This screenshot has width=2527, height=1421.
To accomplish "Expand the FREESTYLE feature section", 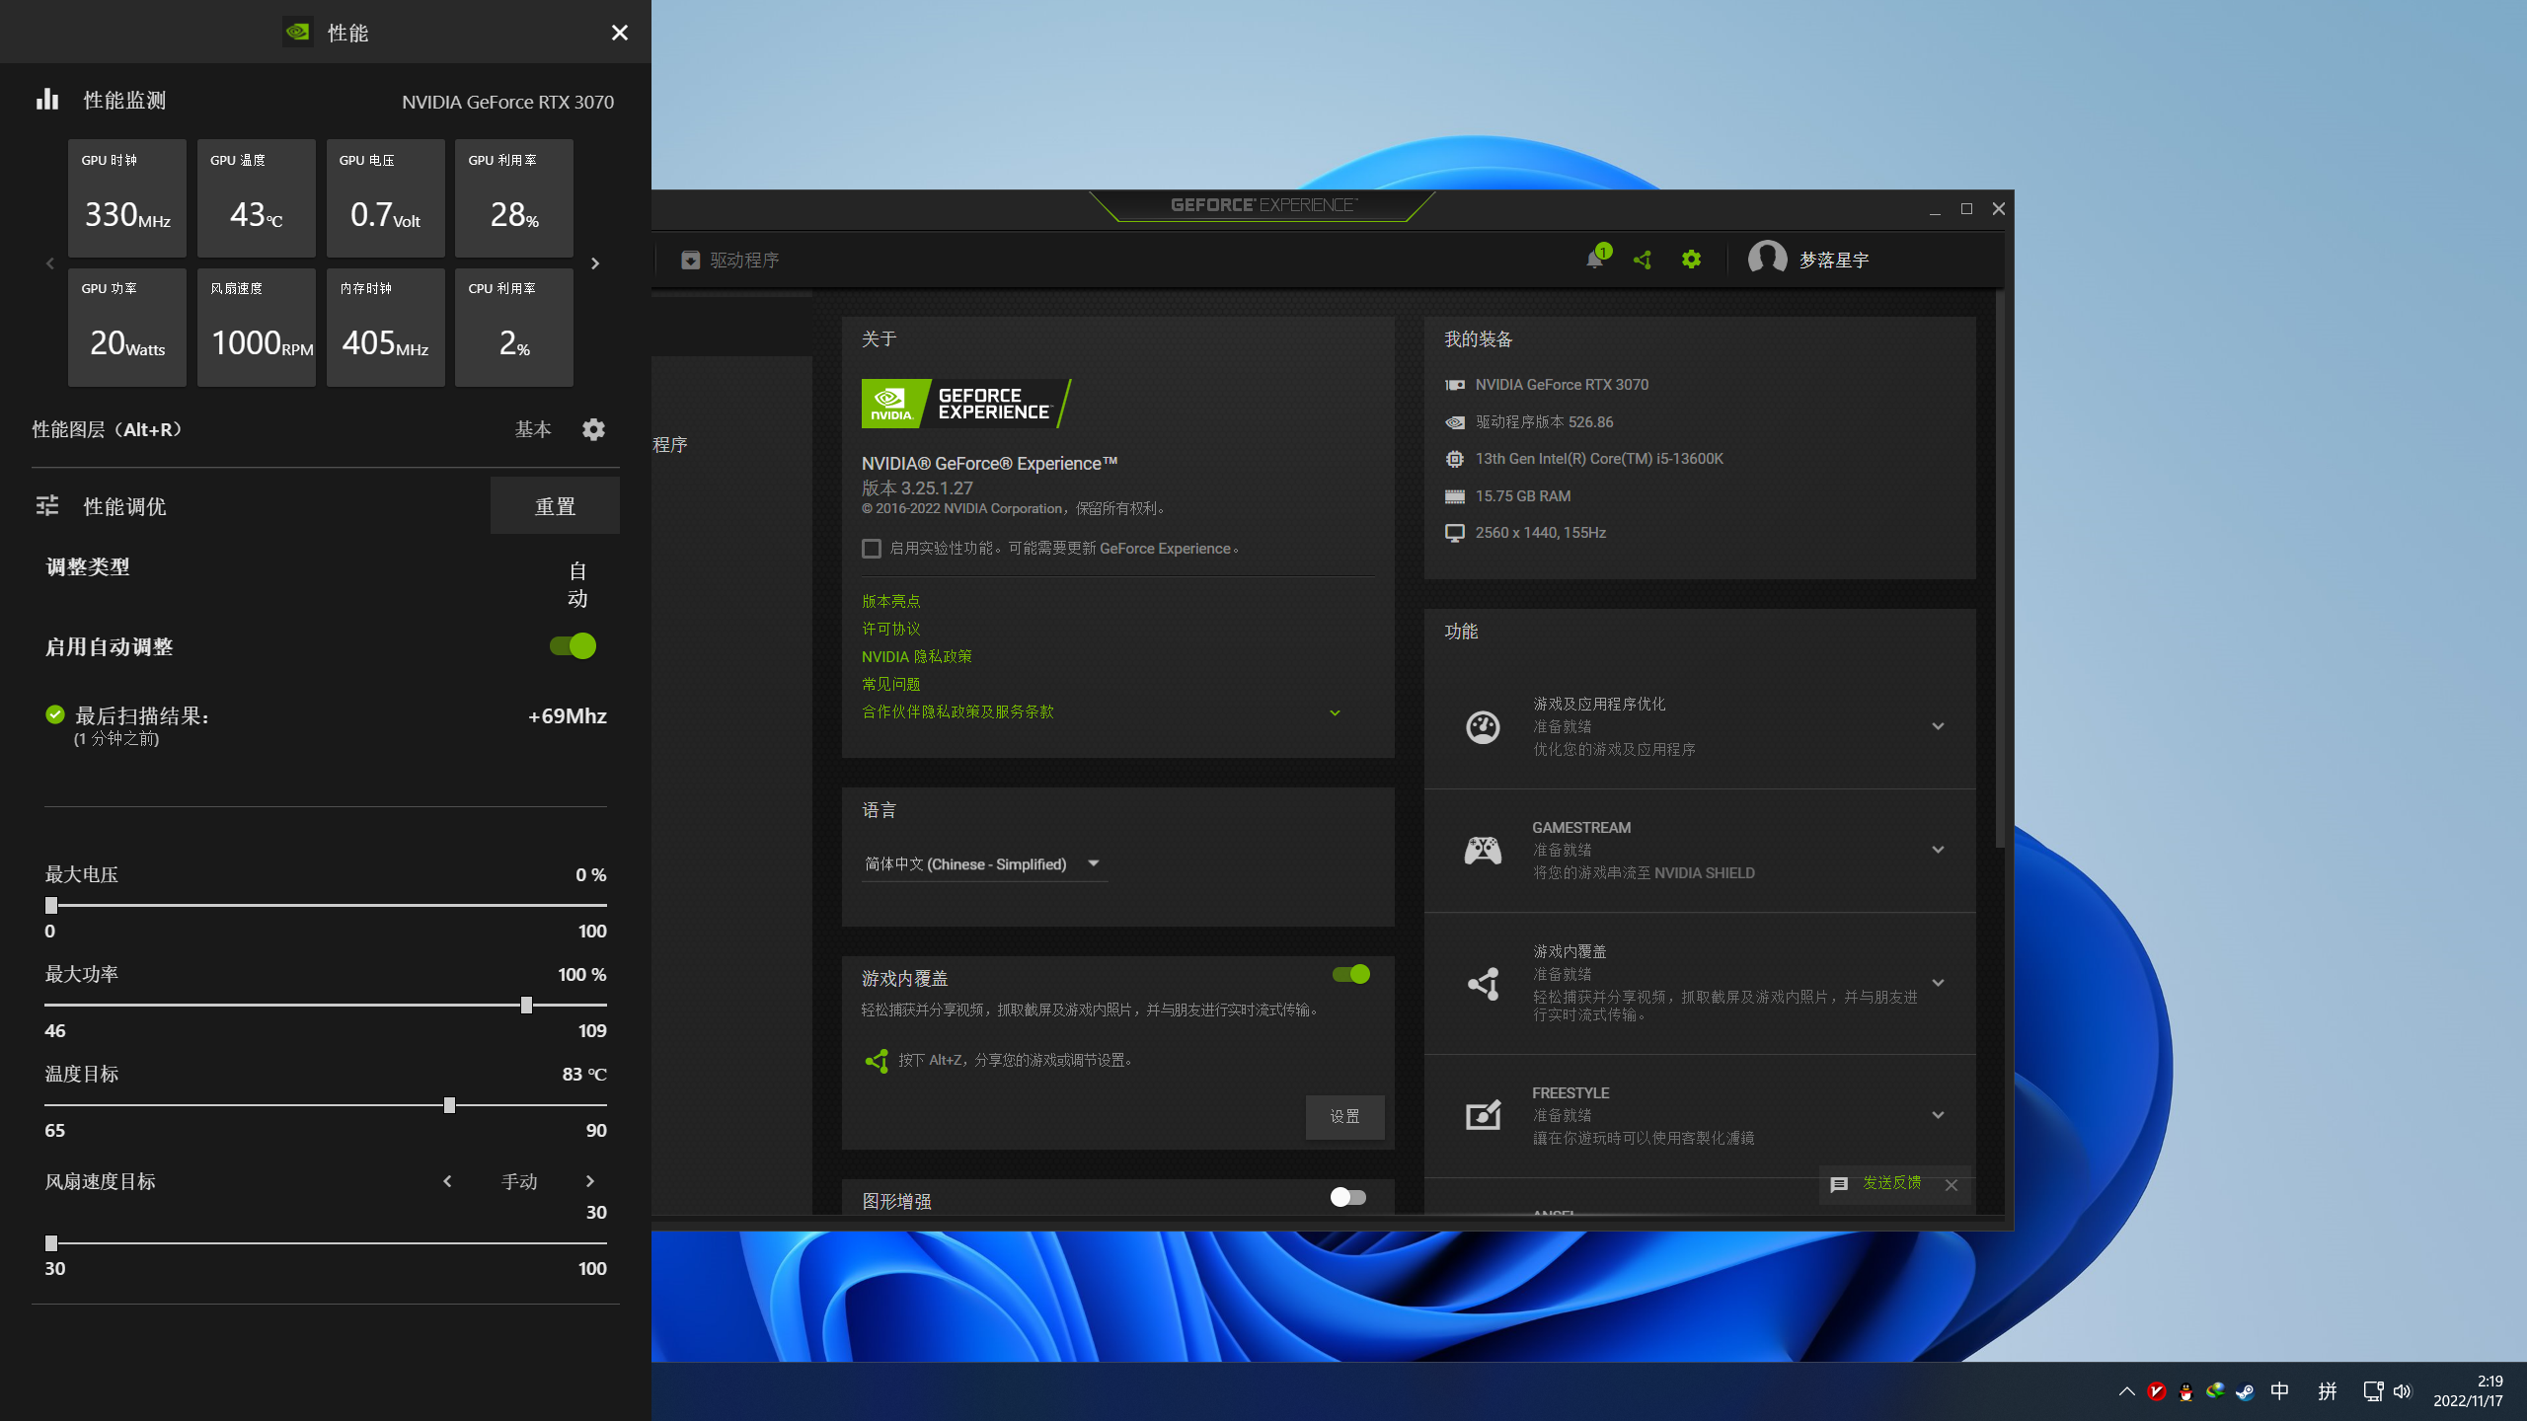I will 1938,1115.
